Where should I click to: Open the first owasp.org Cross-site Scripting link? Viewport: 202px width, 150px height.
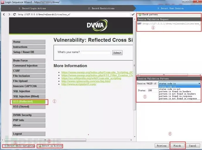97,72
